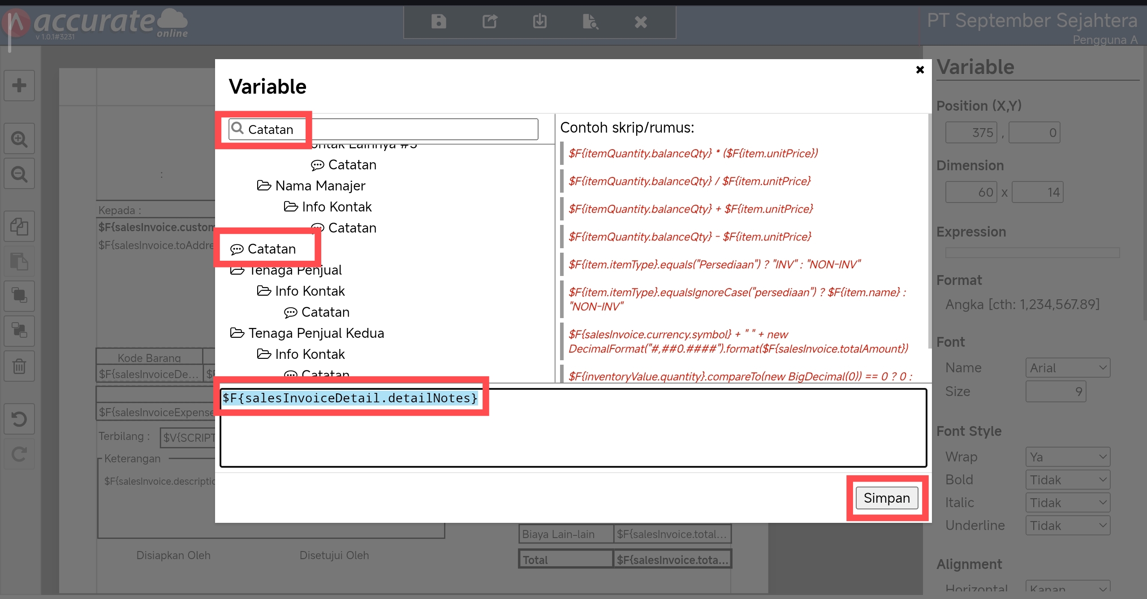The width and height of the screenshot is (1147, 599).
Task: Open the Font Name Arial dropdown
Action: [x=1067, y=368]
